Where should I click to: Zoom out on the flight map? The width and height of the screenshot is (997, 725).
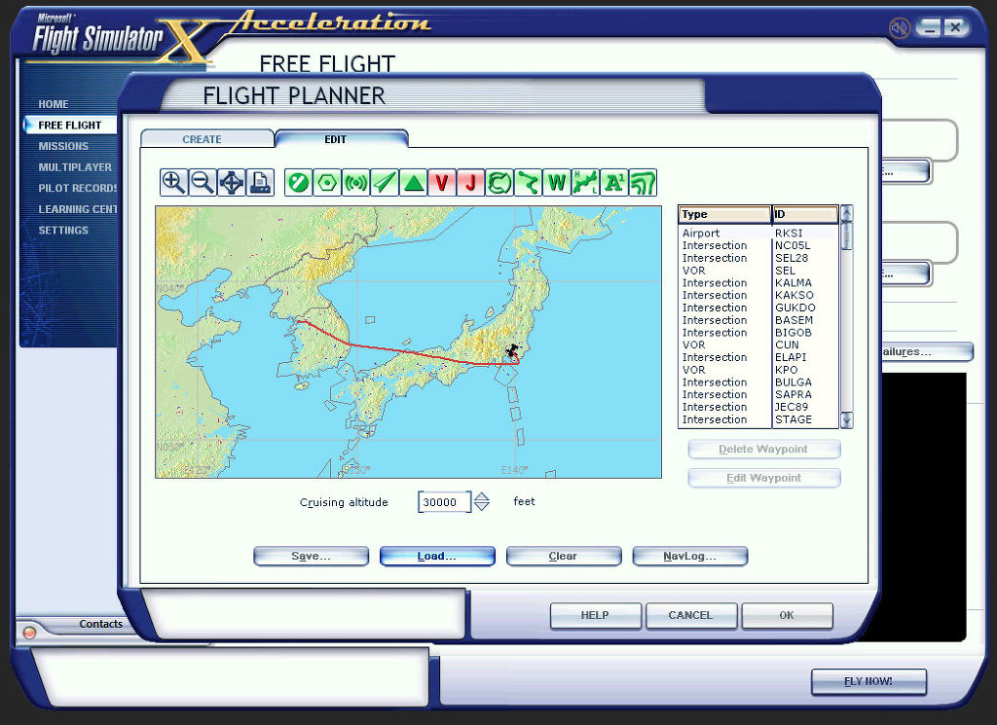(x=203, y=182)
